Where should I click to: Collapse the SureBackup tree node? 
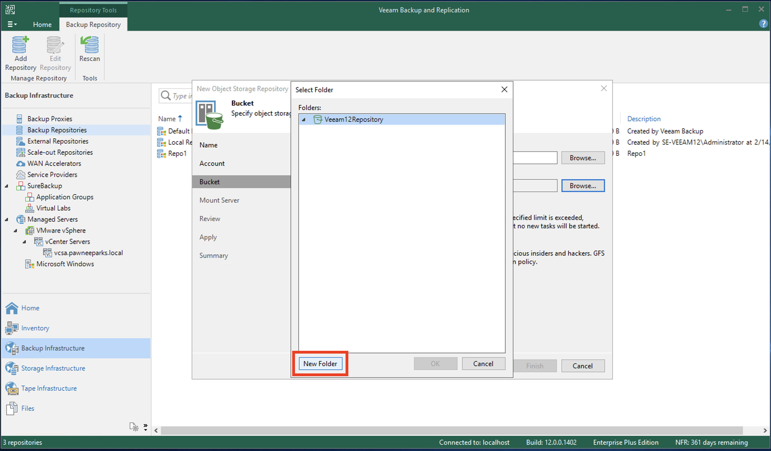pos(7,186)
